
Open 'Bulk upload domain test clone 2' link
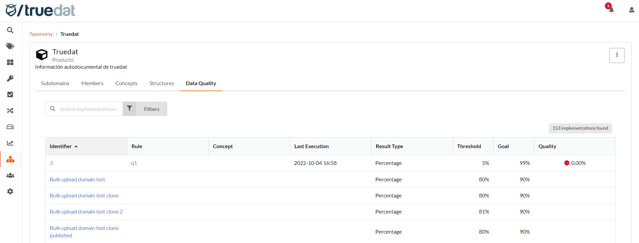click(86, 212)
